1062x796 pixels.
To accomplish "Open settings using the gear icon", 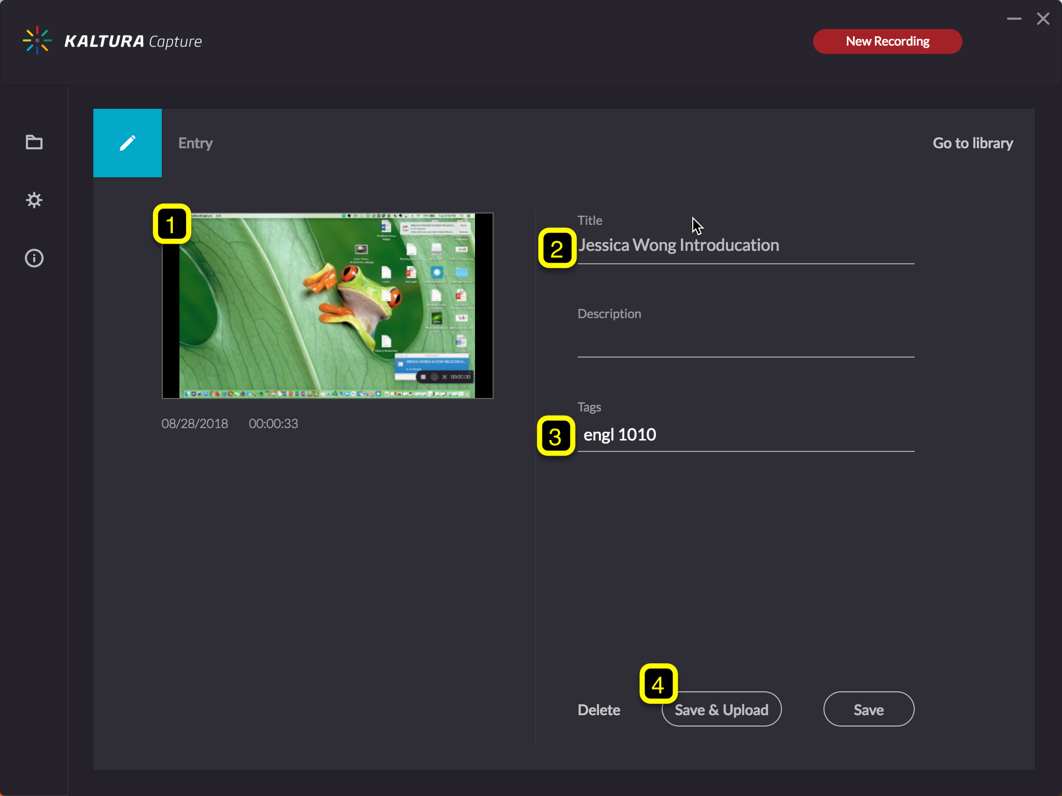I will [x=34, y=200].
